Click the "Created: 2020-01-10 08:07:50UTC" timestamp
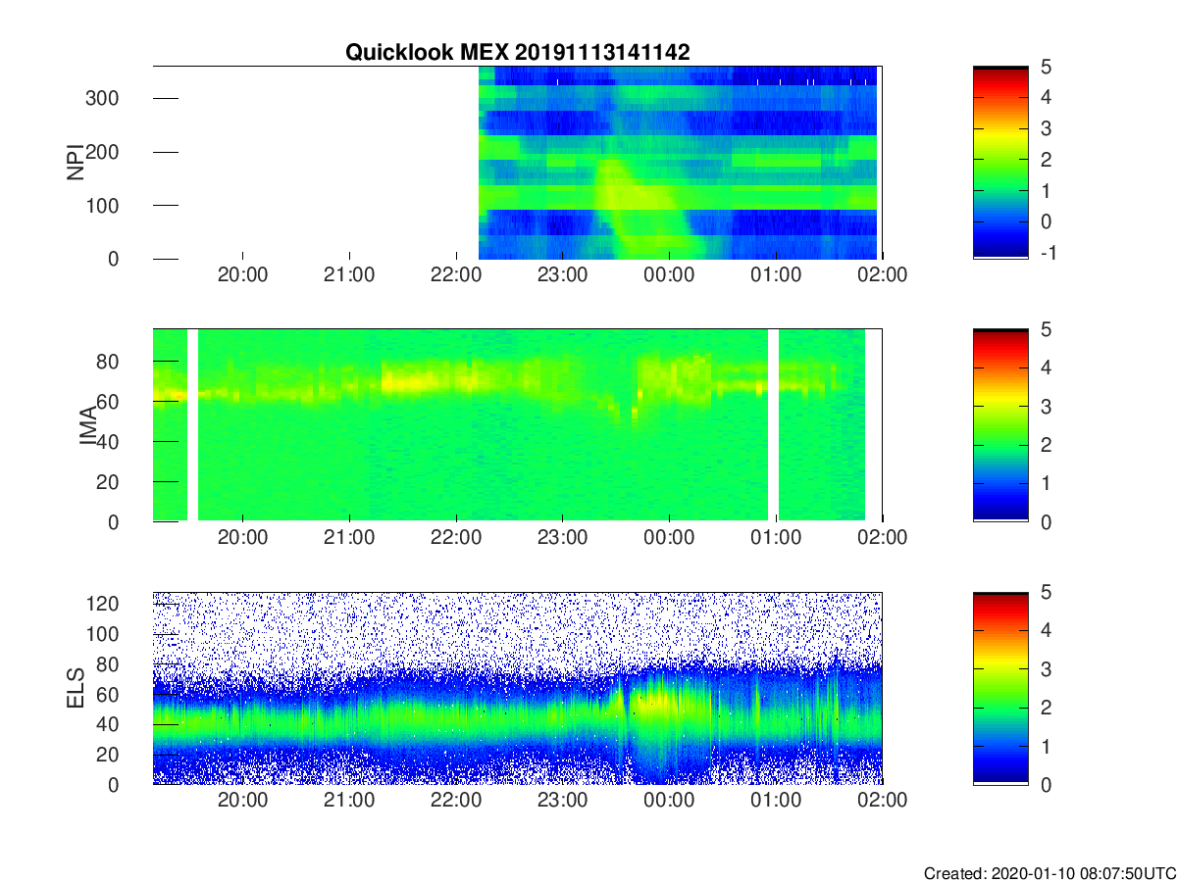Viewport: 1177px width, 882px height. 1049,872
